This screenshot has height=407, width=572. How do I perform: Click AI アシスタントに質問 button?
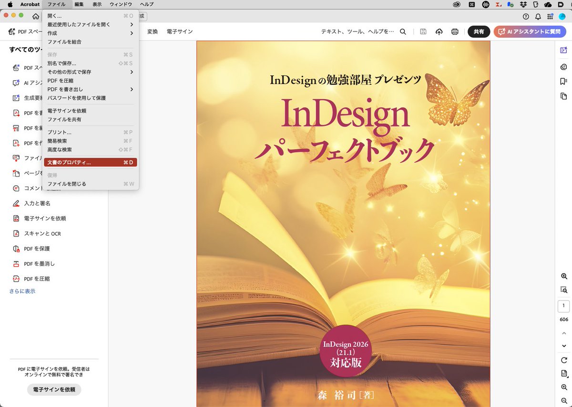pyautogui.click(x=530, y=31)
